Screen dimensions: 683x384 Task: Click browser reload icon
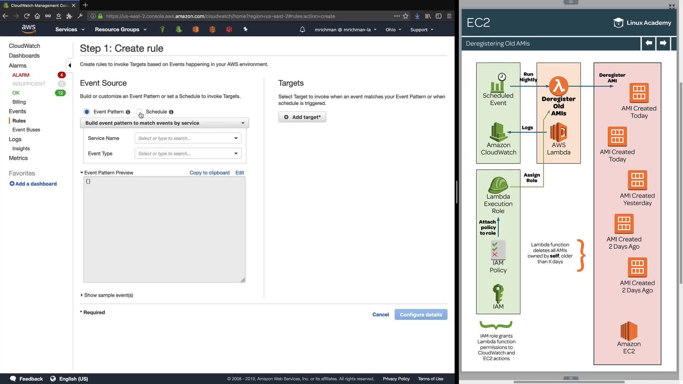pyautogui.click(x=27, y=16)
